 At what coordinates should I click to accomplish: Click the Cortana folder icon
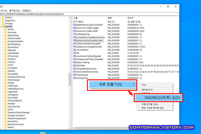pyautogui.click(x=3, y=18)
